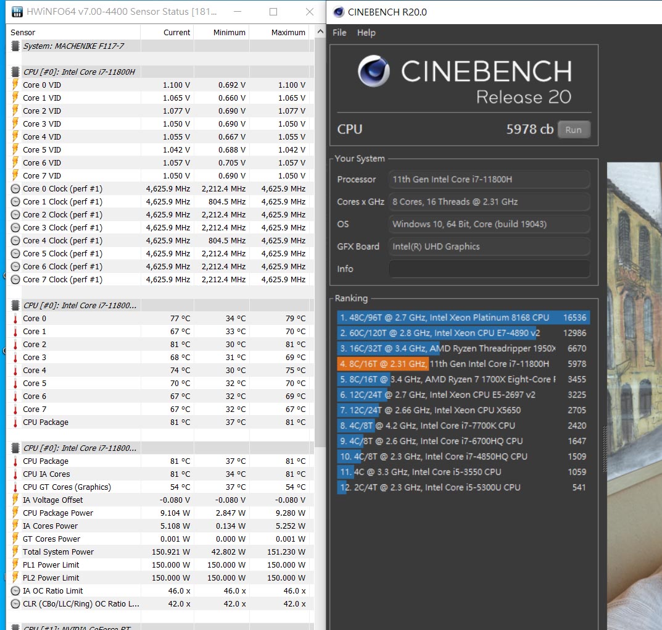Image resolution: width=662 pixels, height=630 pixels.
Task: Open the Help menu in Cinebench
Action: tap(366, 33)
